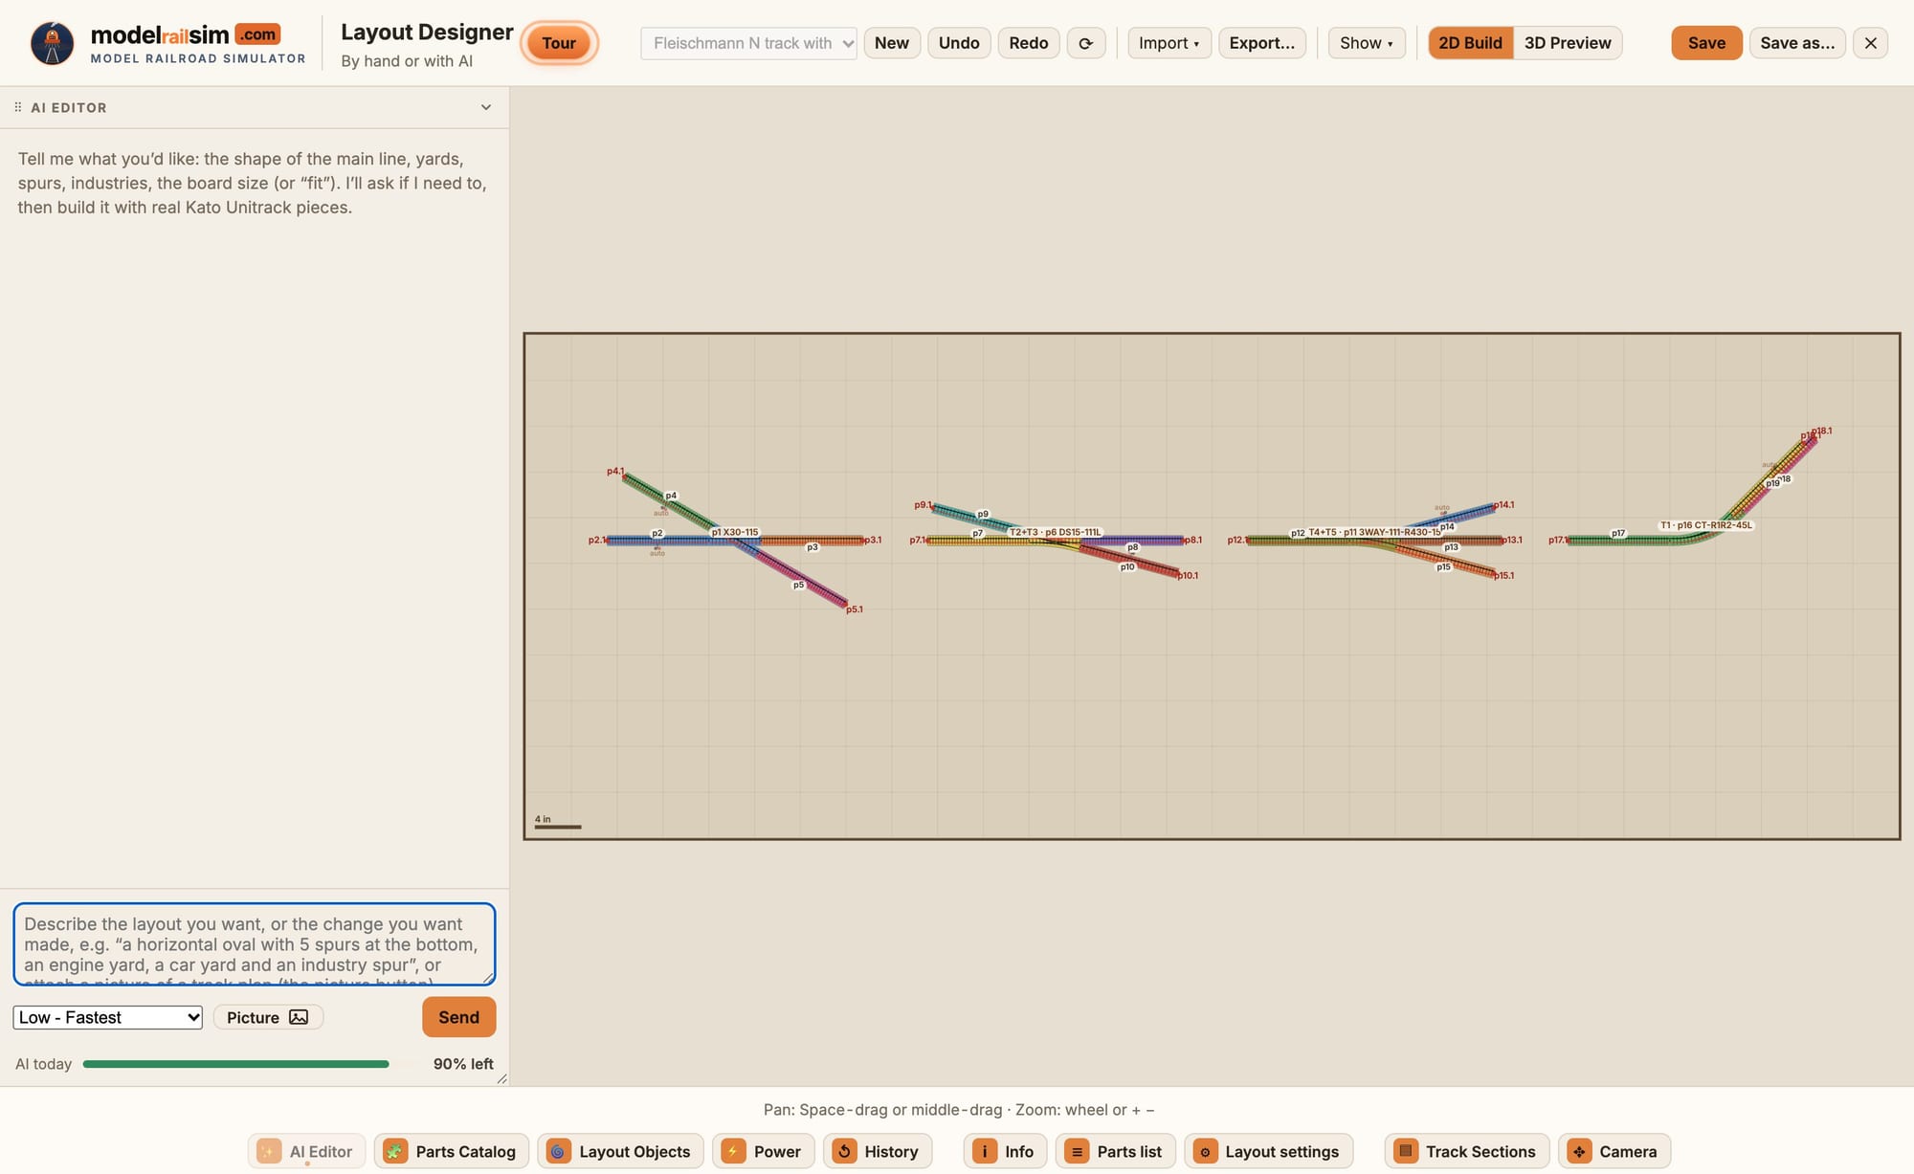Click the Picture attach button
The height and width of the screenshot is (1174, 1914).
[268, 1017]
